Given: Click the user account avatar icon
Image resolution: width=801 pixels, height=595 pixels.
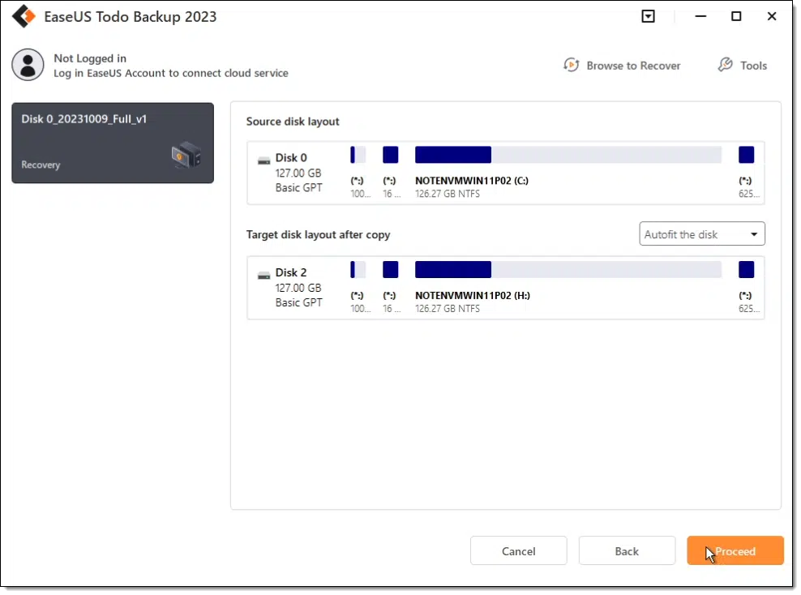Looking at the screenshot, I should [28, 65].
